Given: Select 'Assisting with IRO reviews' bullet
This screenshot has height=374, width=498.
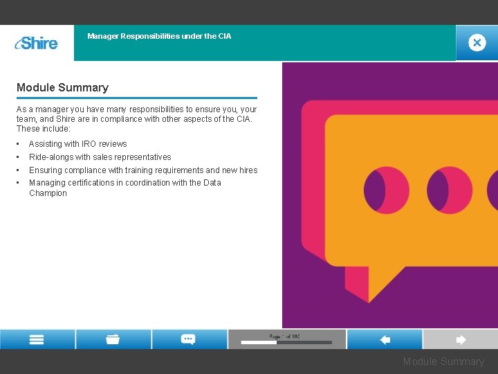Looking at the screenshot, I should click(x=77, y=144).
